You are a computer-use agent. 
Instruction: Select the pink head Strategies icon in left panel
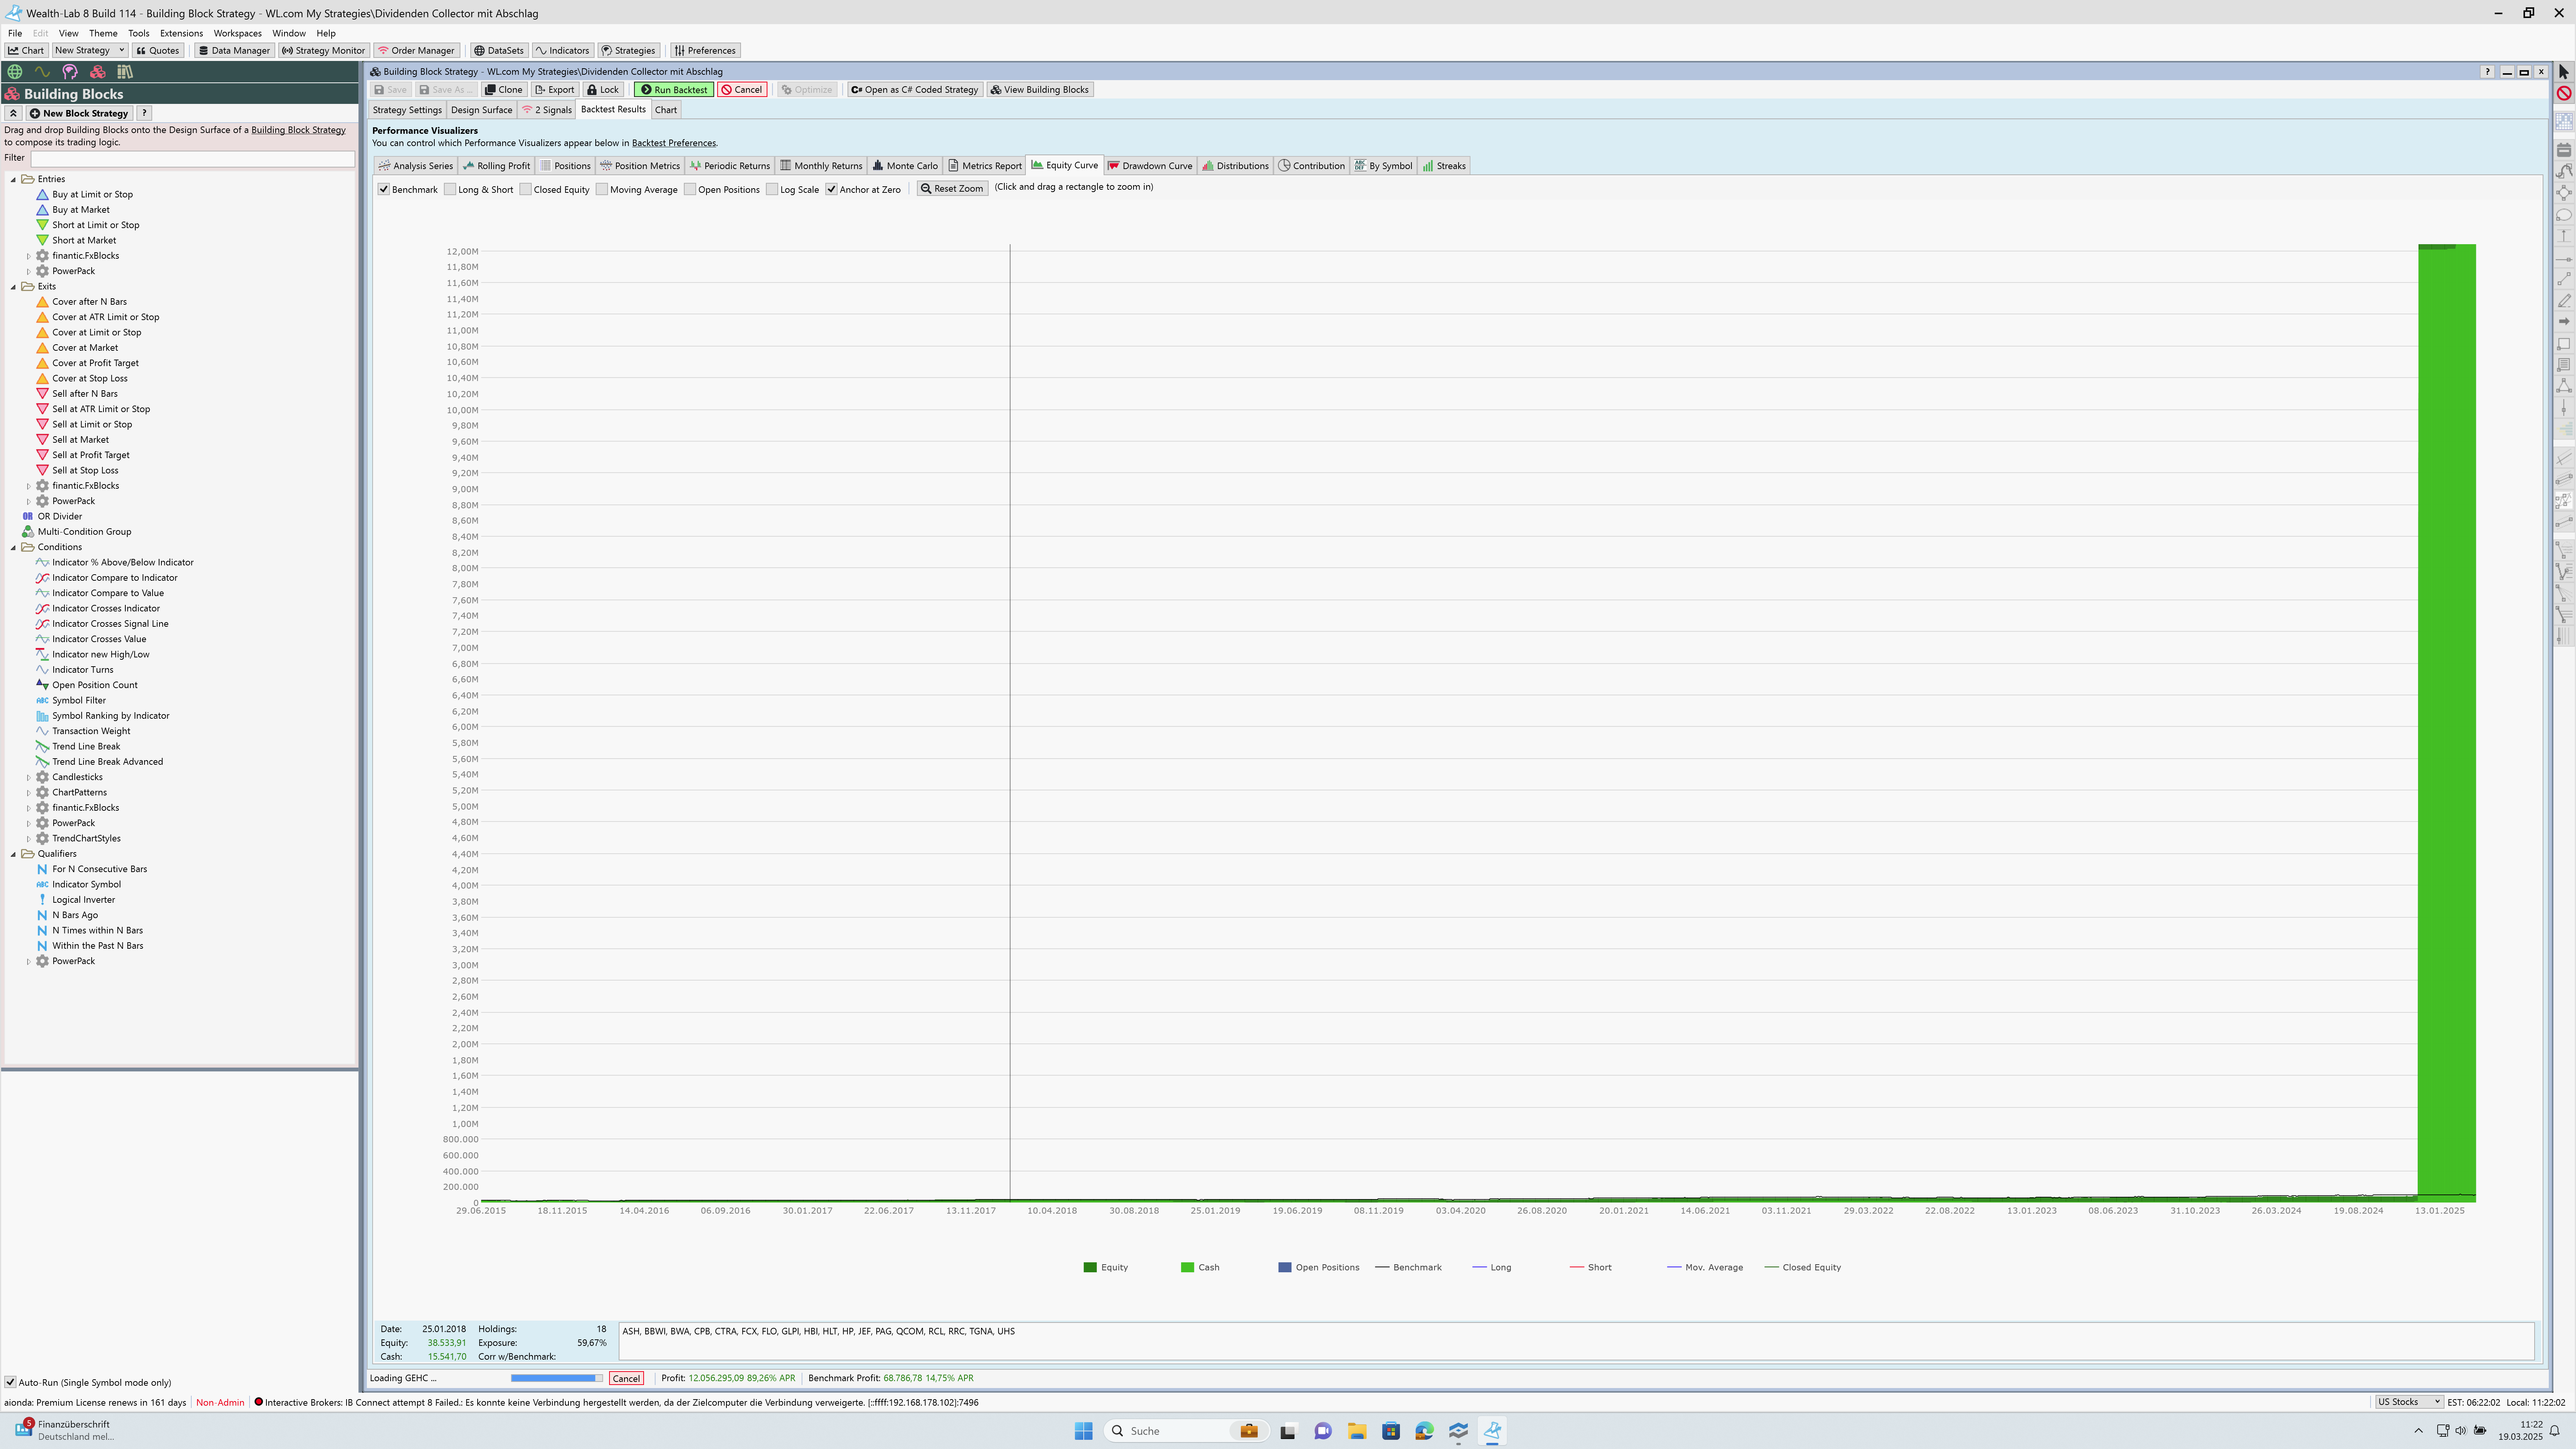pos(70,72)
